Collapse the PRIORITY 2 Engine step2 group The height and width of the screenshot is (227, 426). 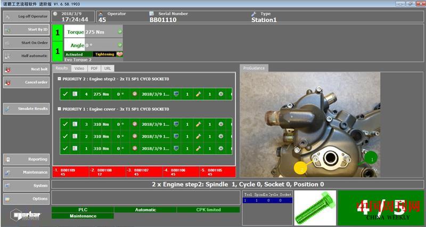(59, 79)
